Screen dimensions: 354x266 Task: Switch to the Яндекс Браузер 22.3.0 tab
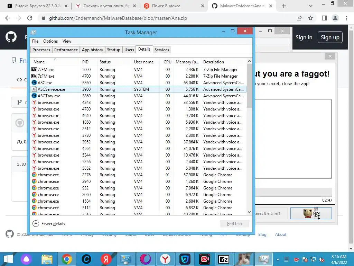pos(37,6)
